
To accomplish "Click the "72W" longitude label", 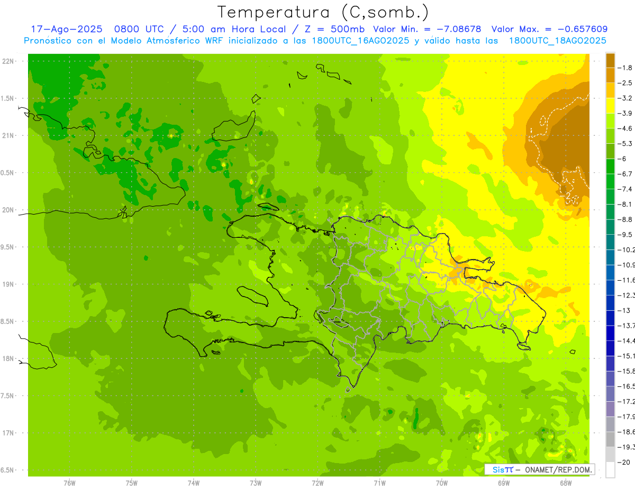I will [x=317, y=483].
